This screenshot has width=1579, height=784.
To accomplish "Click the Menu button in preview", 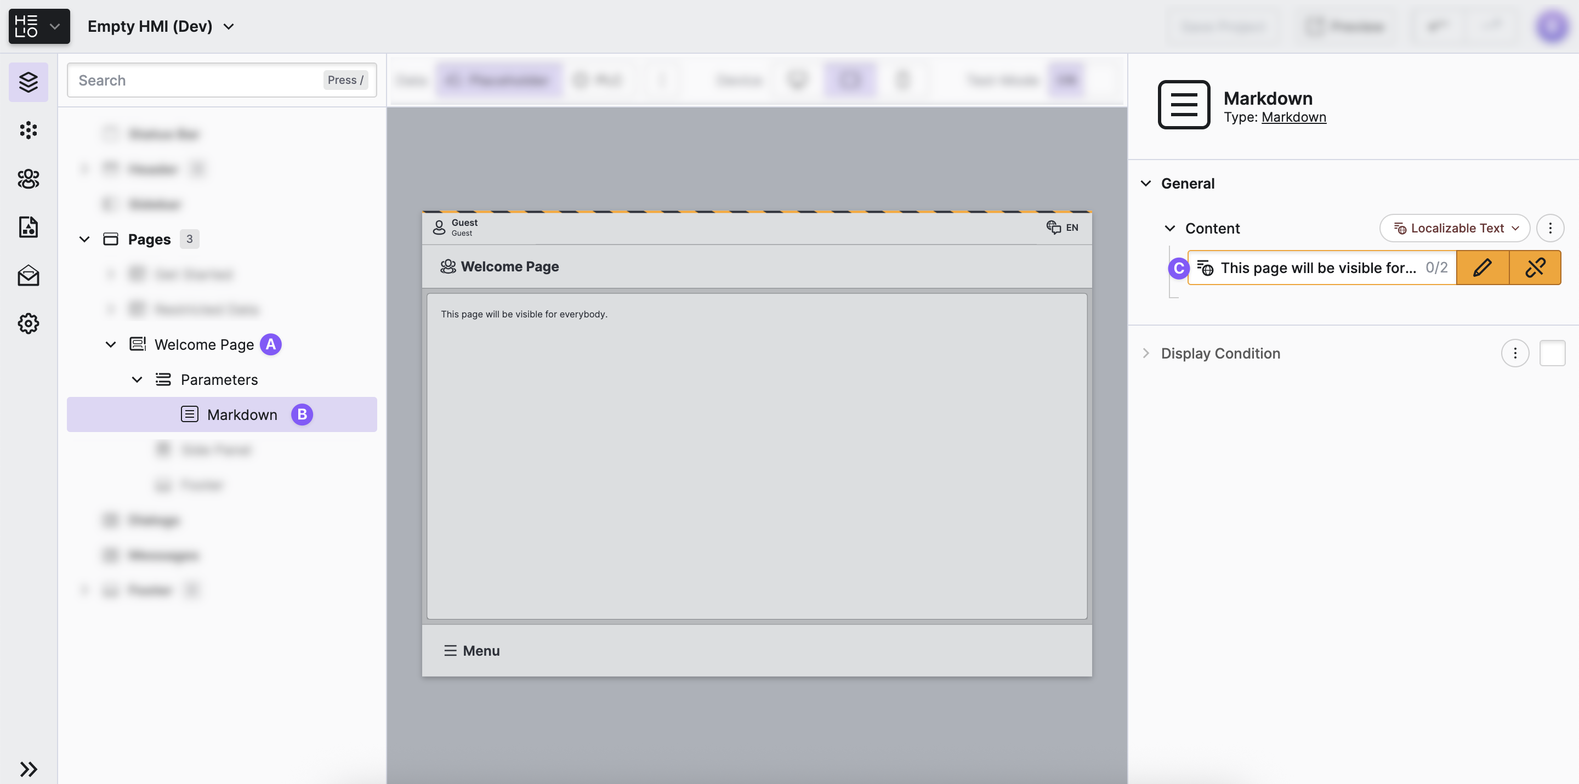I will (x=472, y=650).
